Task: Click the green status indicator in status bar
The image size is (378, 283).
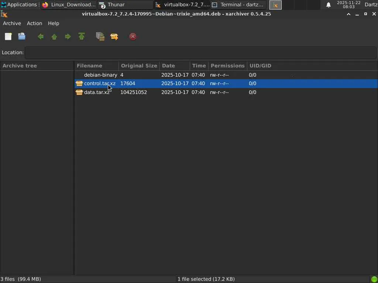Action: point(374,279)
